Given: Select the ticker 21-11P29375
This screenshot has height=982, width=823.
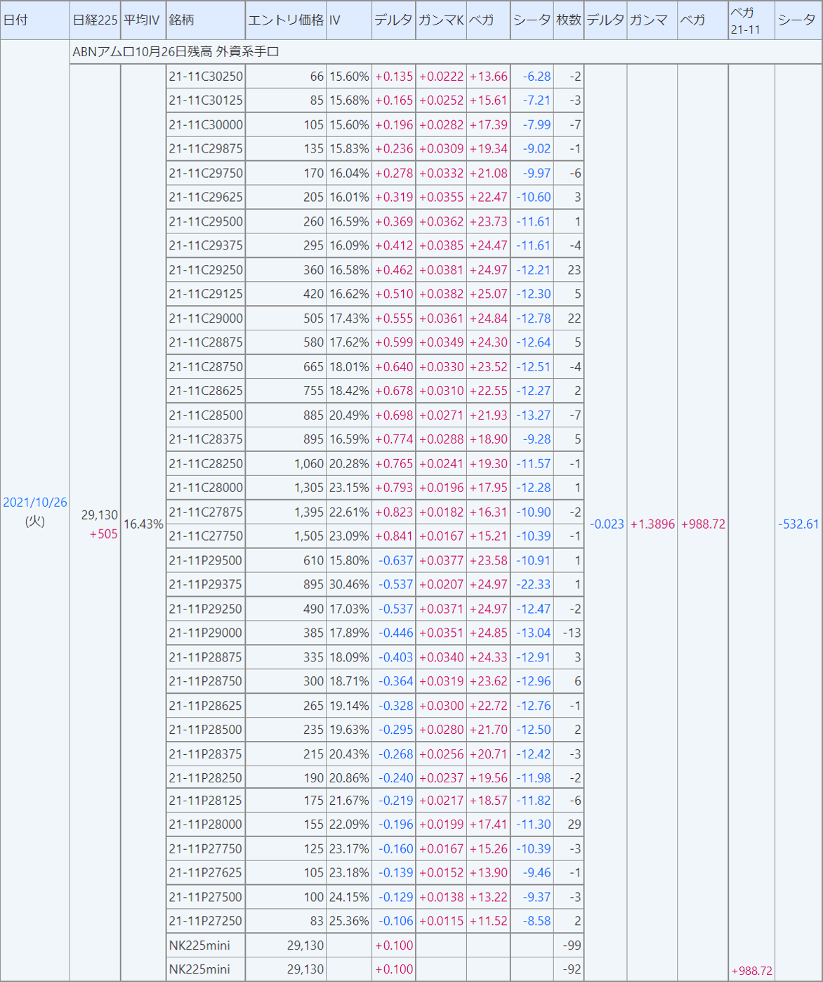Looking at the screenshot, I should click(205, 586).
